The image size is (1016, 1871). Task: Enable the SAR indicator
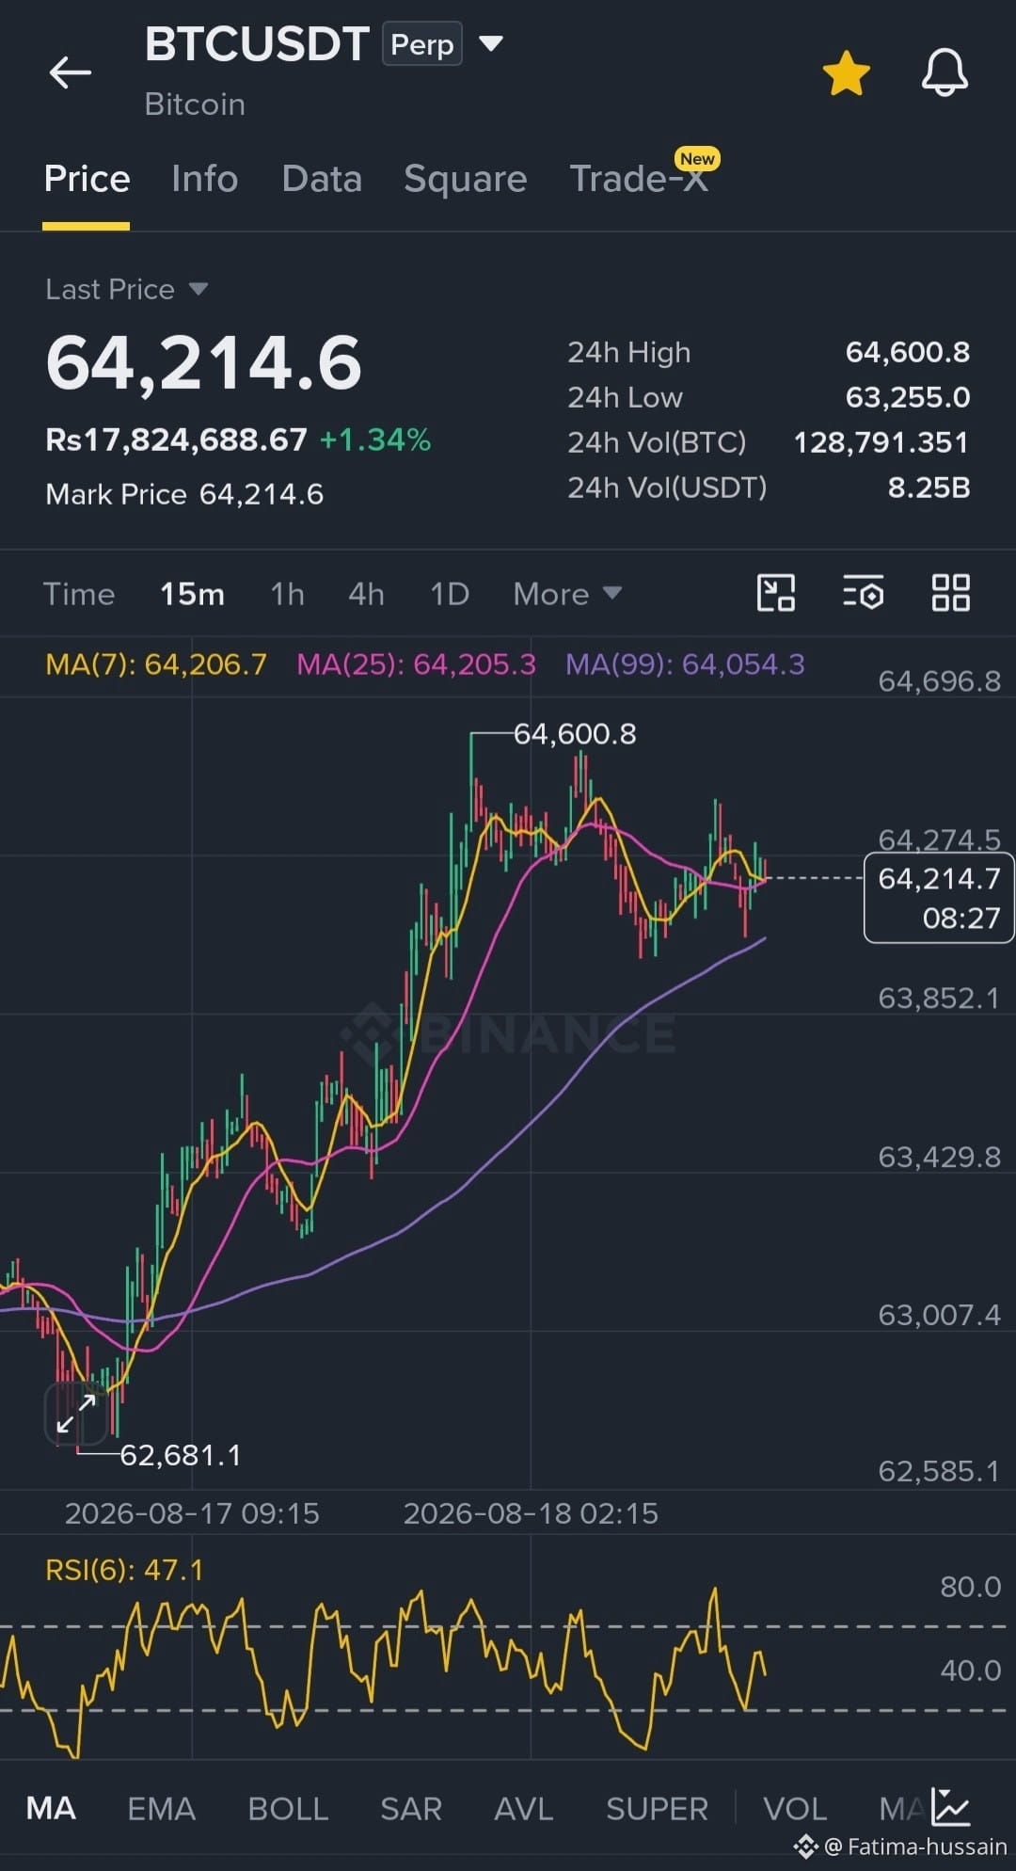(411, 1808)
